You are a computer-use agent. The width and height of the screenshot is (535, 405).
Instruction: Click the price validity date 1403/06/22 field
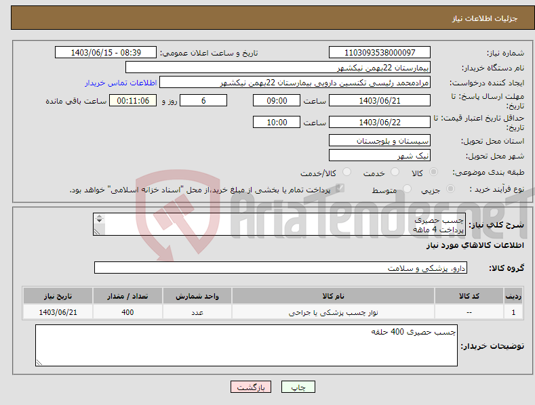tap(380, 122)
